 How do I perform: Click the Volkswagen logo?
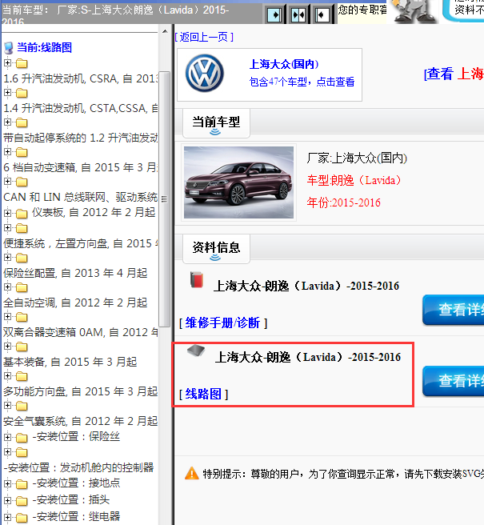click(205, 74)
